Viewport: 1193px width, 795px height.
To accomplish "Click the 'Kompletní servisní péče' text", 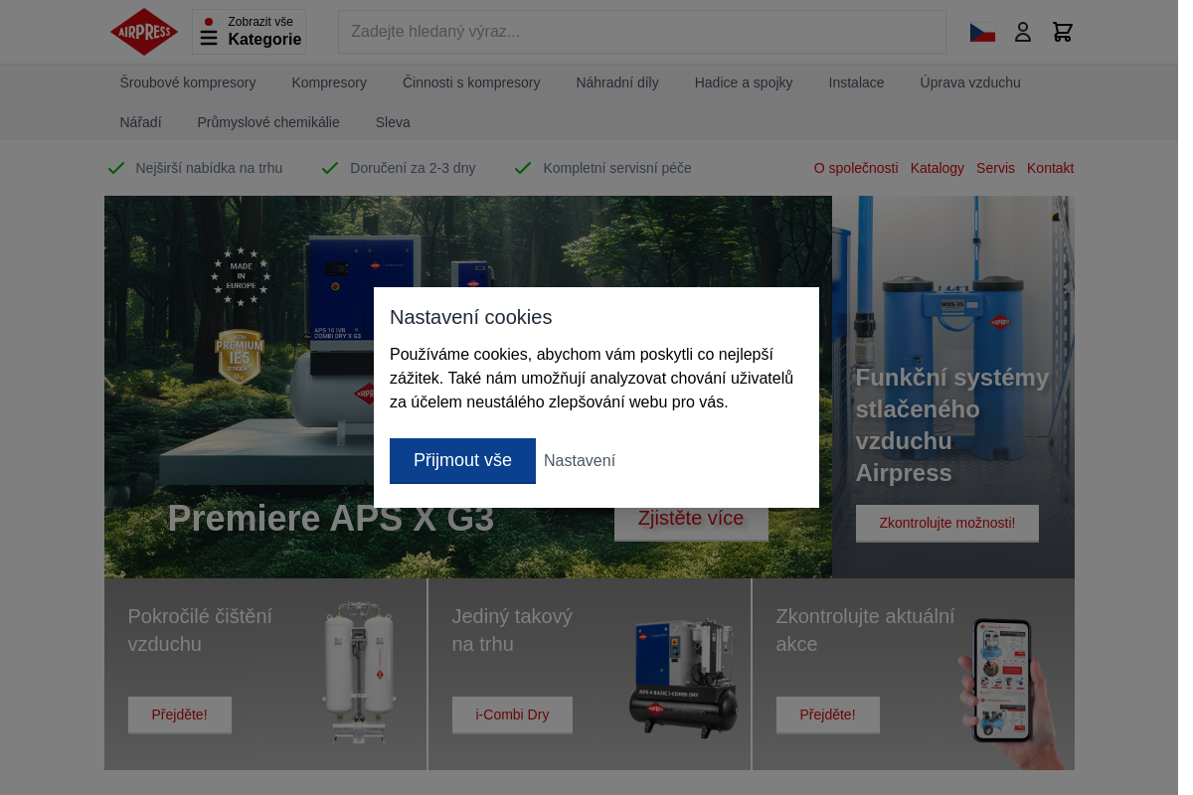I will click(x=617, y=168).
